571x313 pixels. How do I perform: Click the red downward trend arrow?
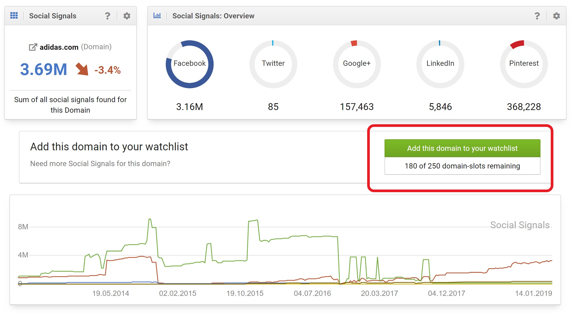(x=82, y=69)
